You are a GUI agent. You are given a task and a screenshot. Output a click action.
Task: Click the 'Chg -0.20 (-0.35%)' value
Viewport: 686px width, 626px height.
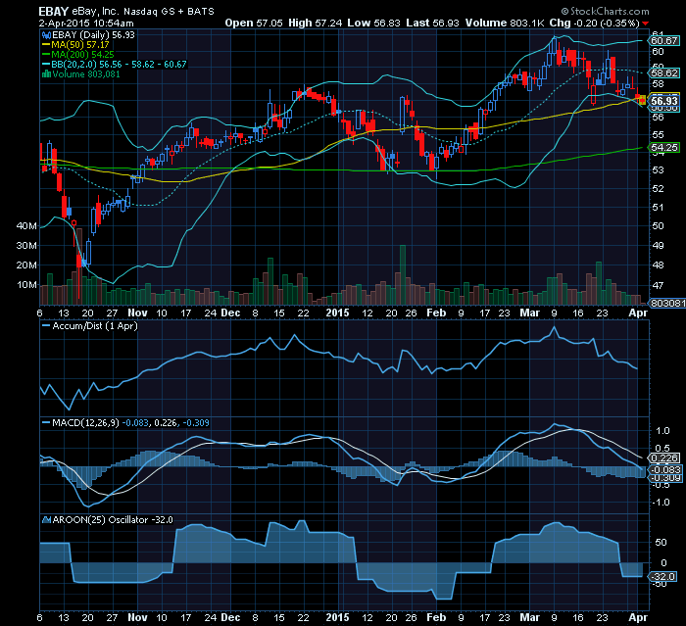tap(594, 23)
